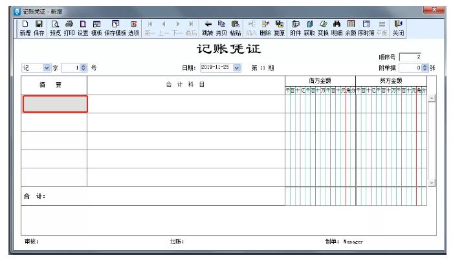453x261 pixels.
Task: Click the 平衡 (Balance) equals icon
Action: (382, 28)
